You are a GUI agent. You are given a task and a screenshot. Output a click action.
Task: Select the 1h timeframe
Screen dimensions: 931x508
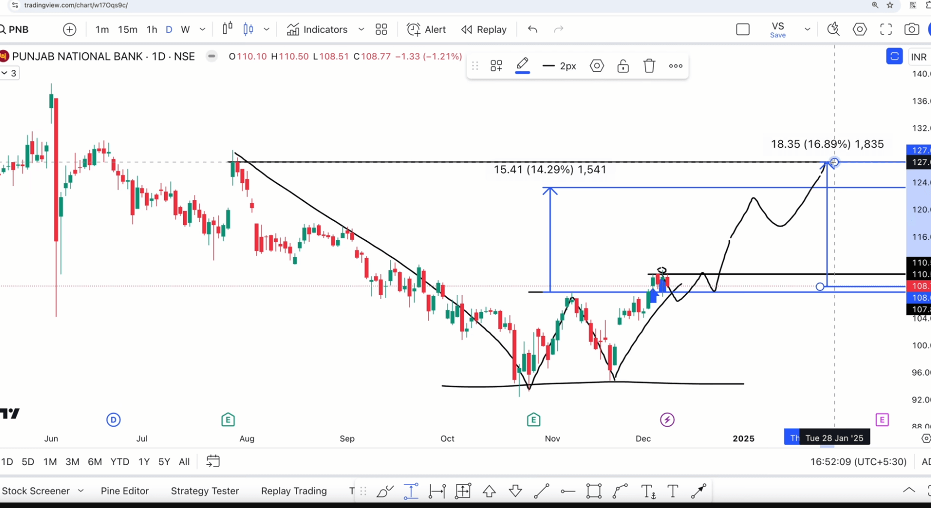[152, 29]
